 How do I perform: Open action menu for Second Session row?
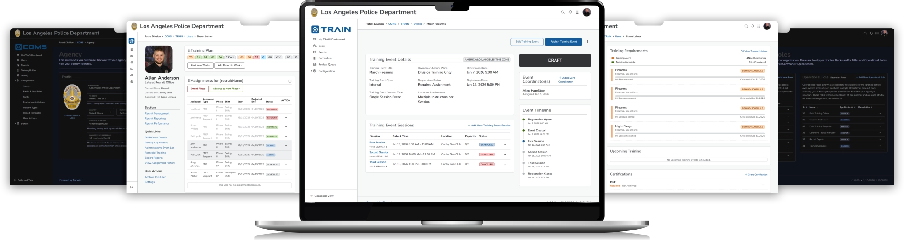505,154
